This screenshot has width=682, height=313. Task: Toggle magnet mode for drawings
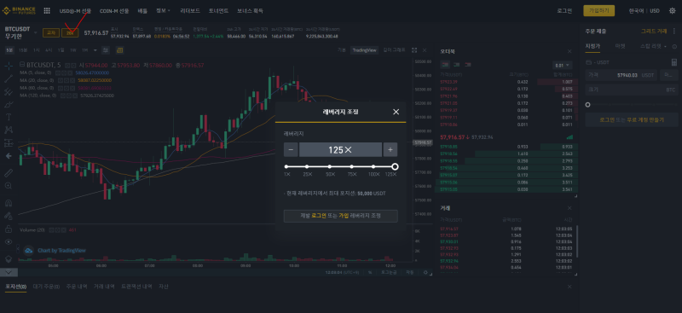point(9,203)
